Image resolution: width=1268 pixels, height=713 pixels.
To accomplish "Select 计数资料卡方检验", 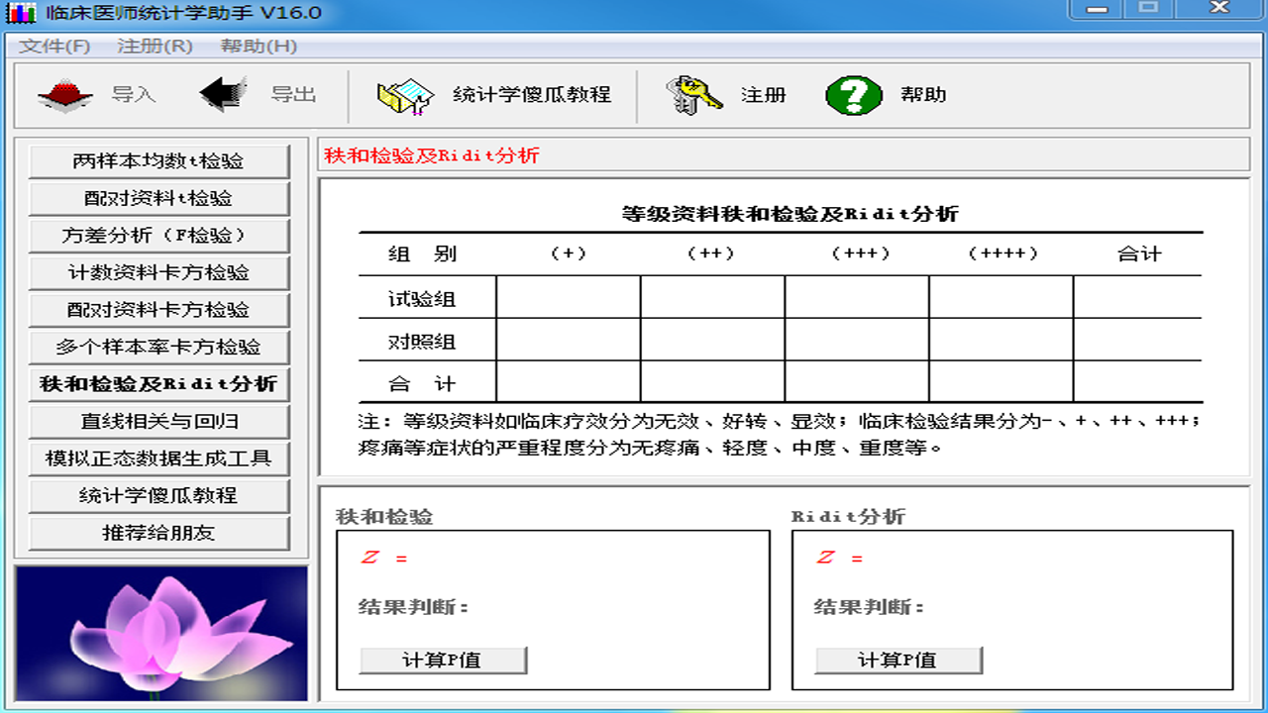I will 158,272.
